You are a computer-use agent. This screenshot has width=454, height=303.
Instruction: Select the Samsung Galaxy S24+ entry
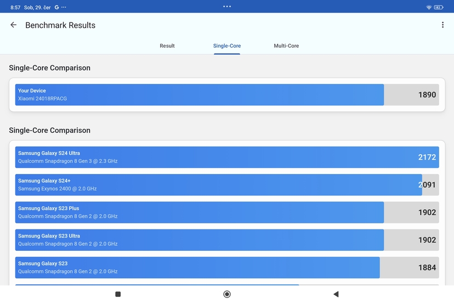tap(227, 185)
